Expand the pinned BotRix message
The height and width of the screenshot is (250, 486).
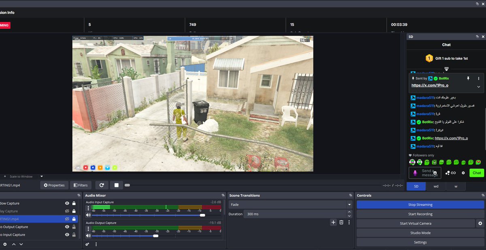point(478,87)
